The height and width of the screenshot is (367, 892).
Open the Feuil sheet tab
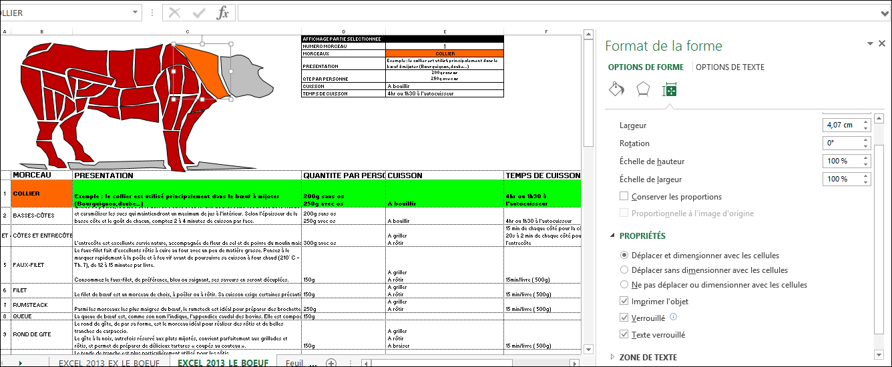click(x=294, y=362)
